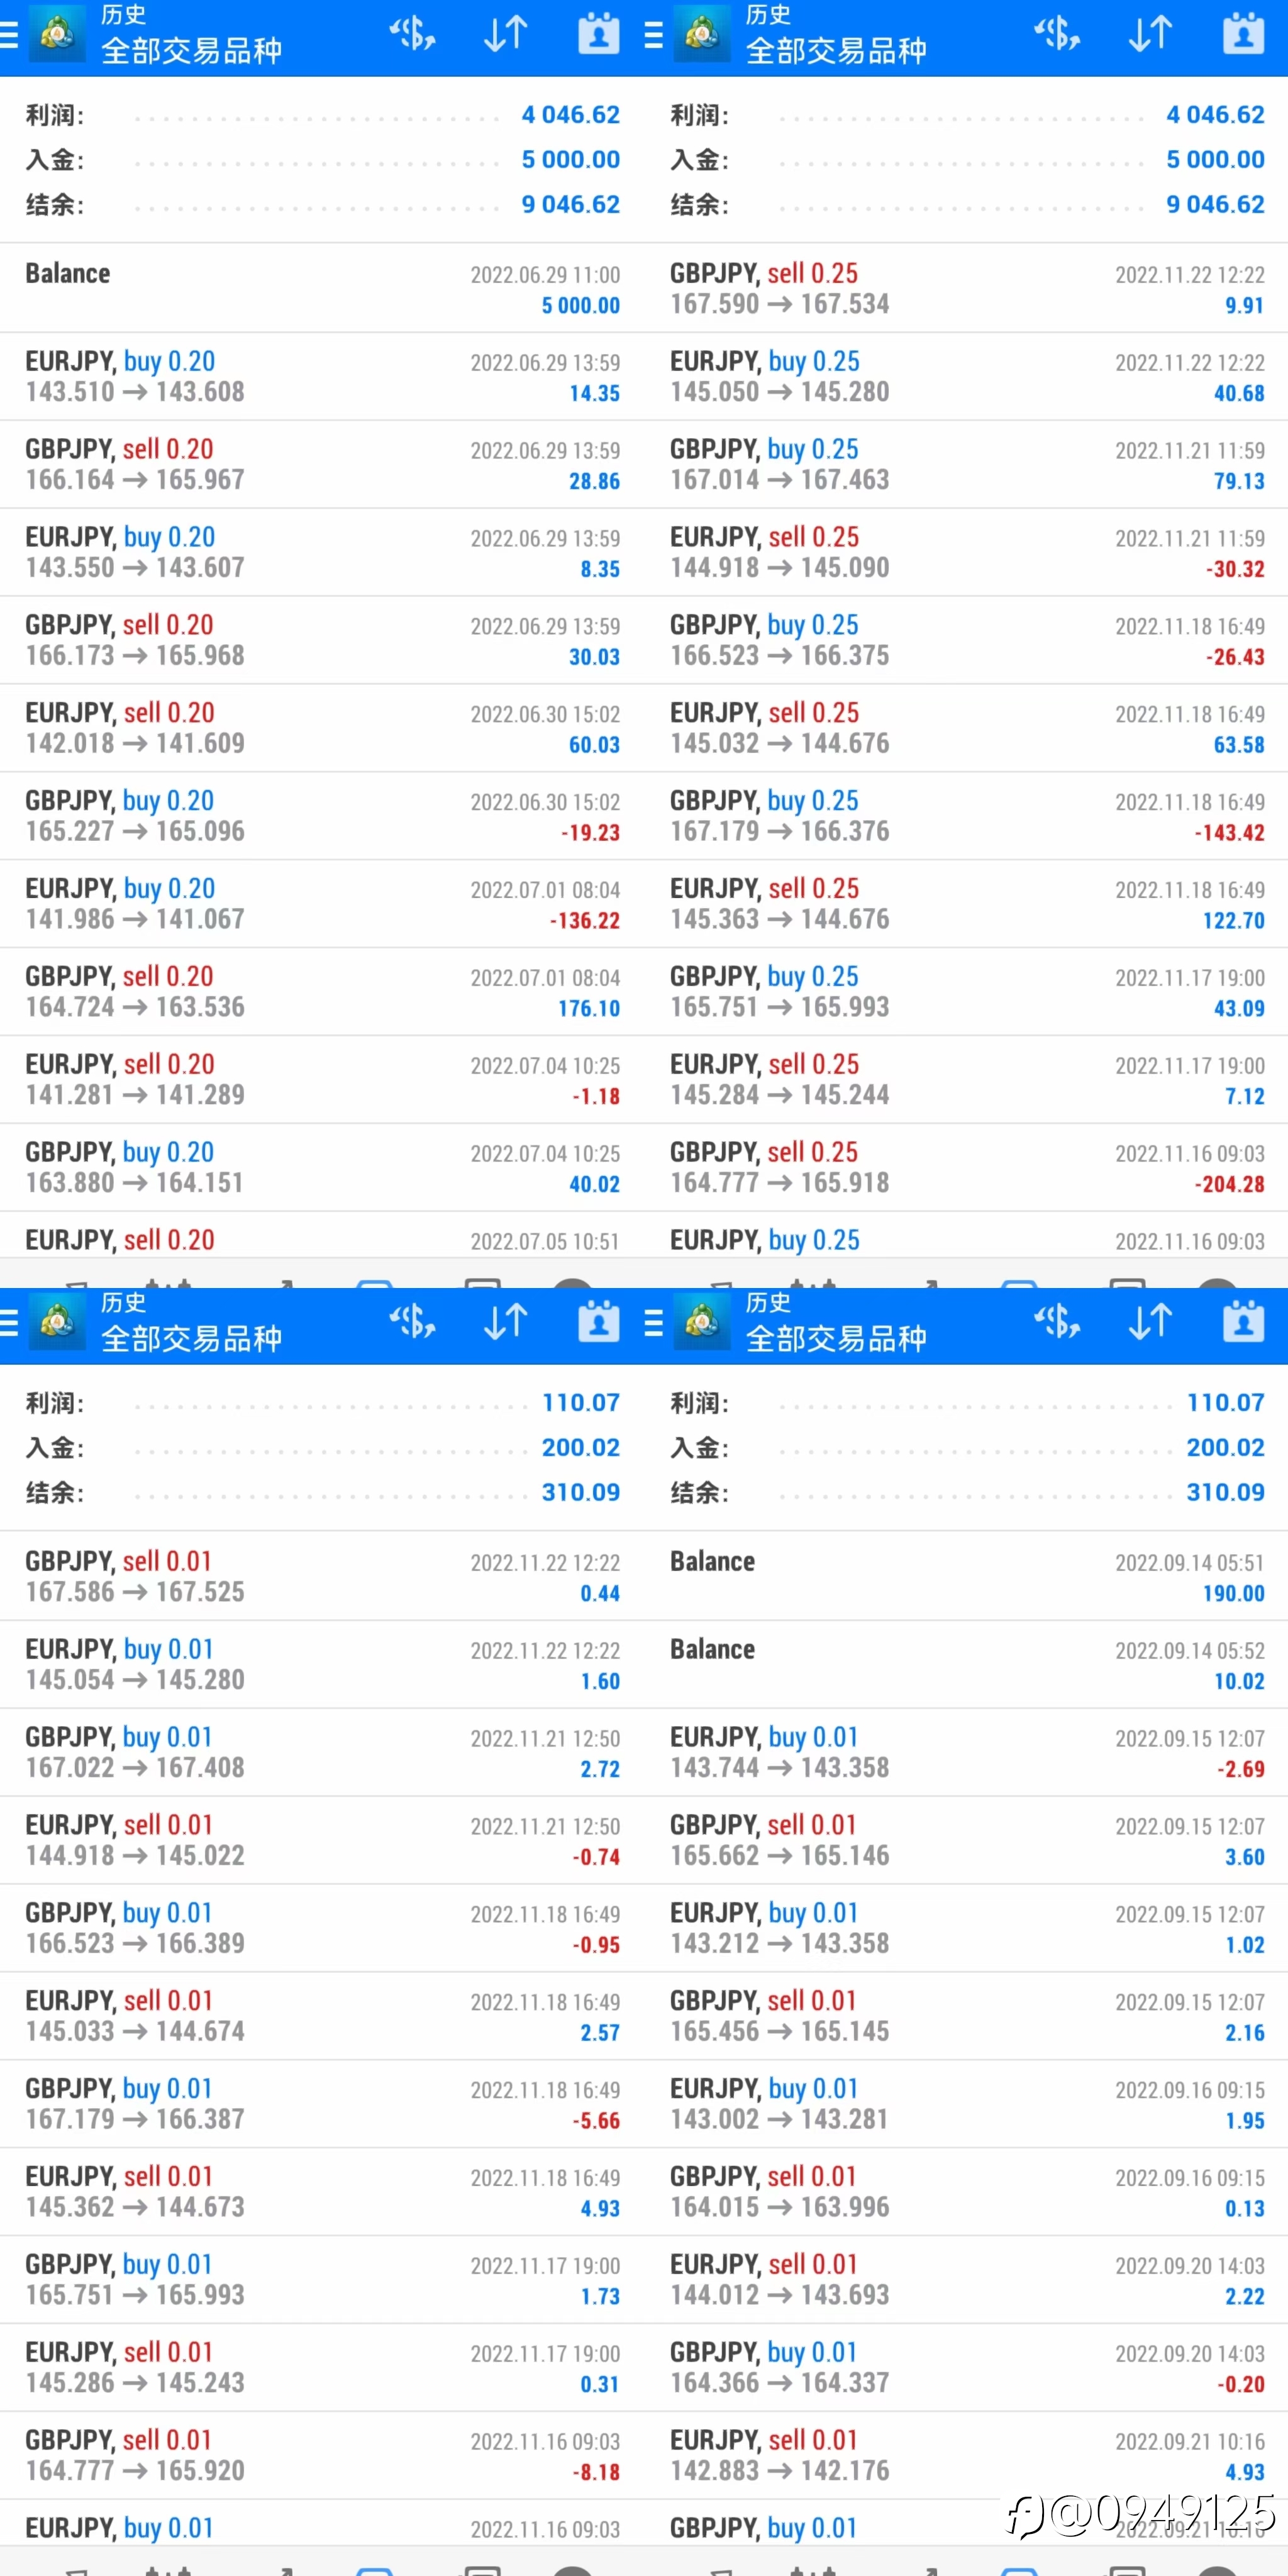This screenshot has height=2576, width=1288.
Task: Open GBPJPY sell 166.164 → 165.967 trade
Action: (322, 464)
